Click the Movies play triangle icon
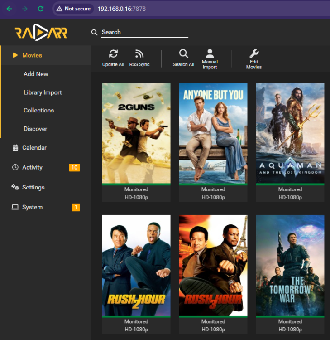Viewport: 330px width, 340px height. [x=15, y=55]
